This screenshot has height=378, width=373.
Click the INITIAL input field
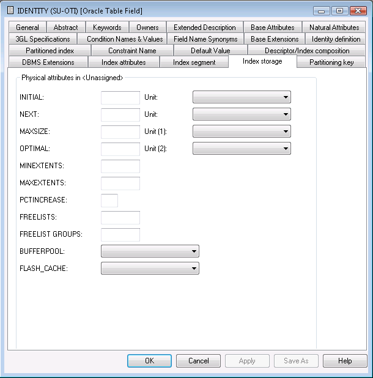pos(120,98)
